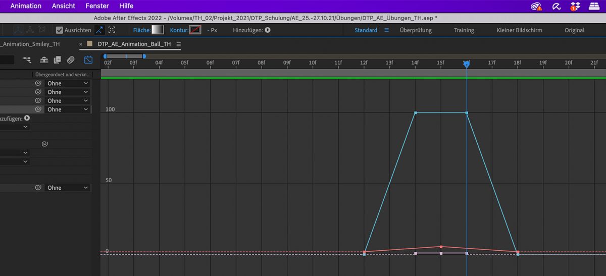606x276 pixels.
Task: Open the first Ohne parent dropdown
Action: [67, 83]
